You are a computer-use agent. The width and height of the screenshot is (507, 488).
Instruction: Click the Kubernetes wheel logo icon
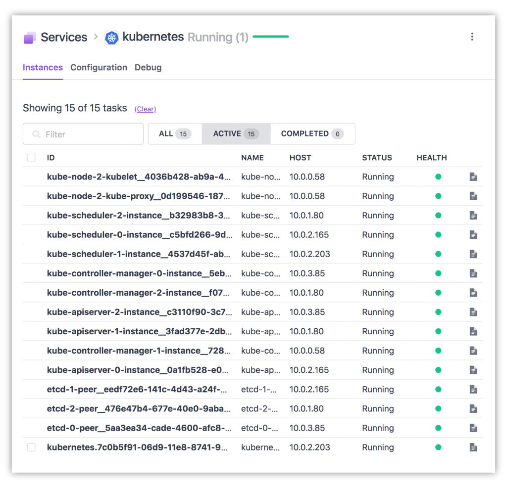(x=111, y=38)
